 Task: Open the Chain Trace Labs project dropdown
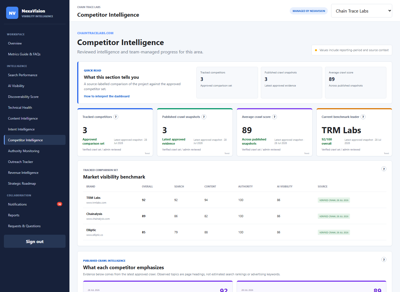click(x=361, y=11)
